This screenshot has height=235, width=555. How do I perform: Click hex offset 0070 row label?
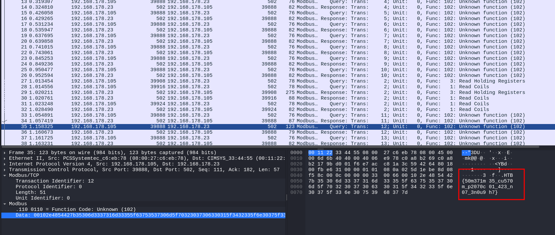(x=296, y=193)
